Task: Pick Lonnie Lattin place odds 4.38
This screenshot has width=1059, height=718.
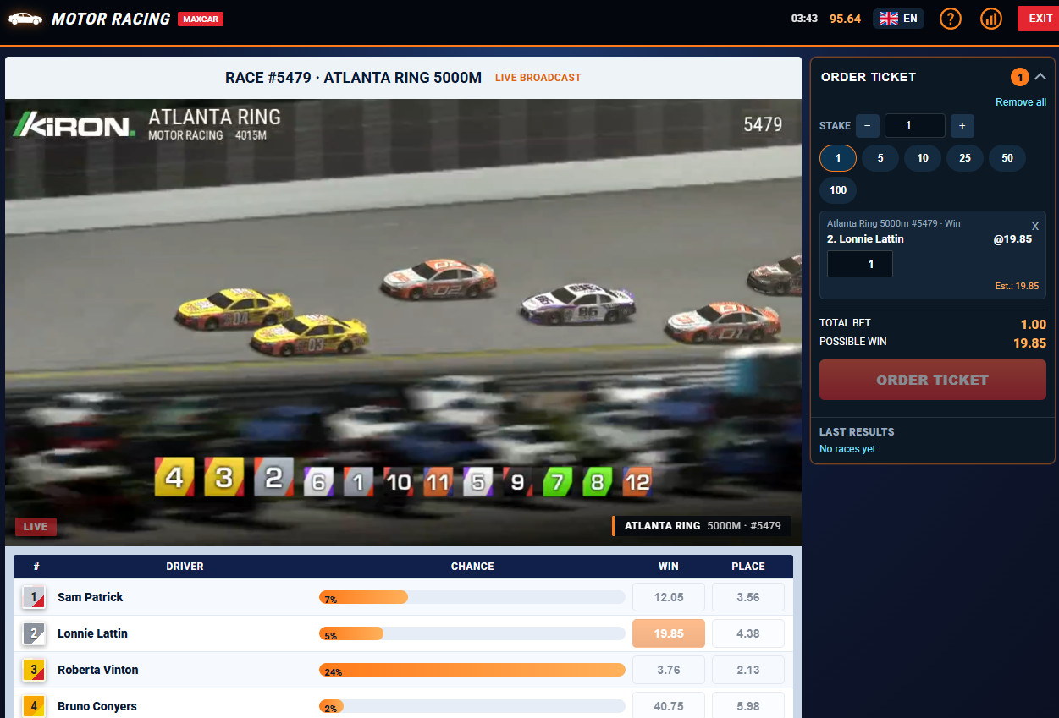Action: [x=748, y=633]
